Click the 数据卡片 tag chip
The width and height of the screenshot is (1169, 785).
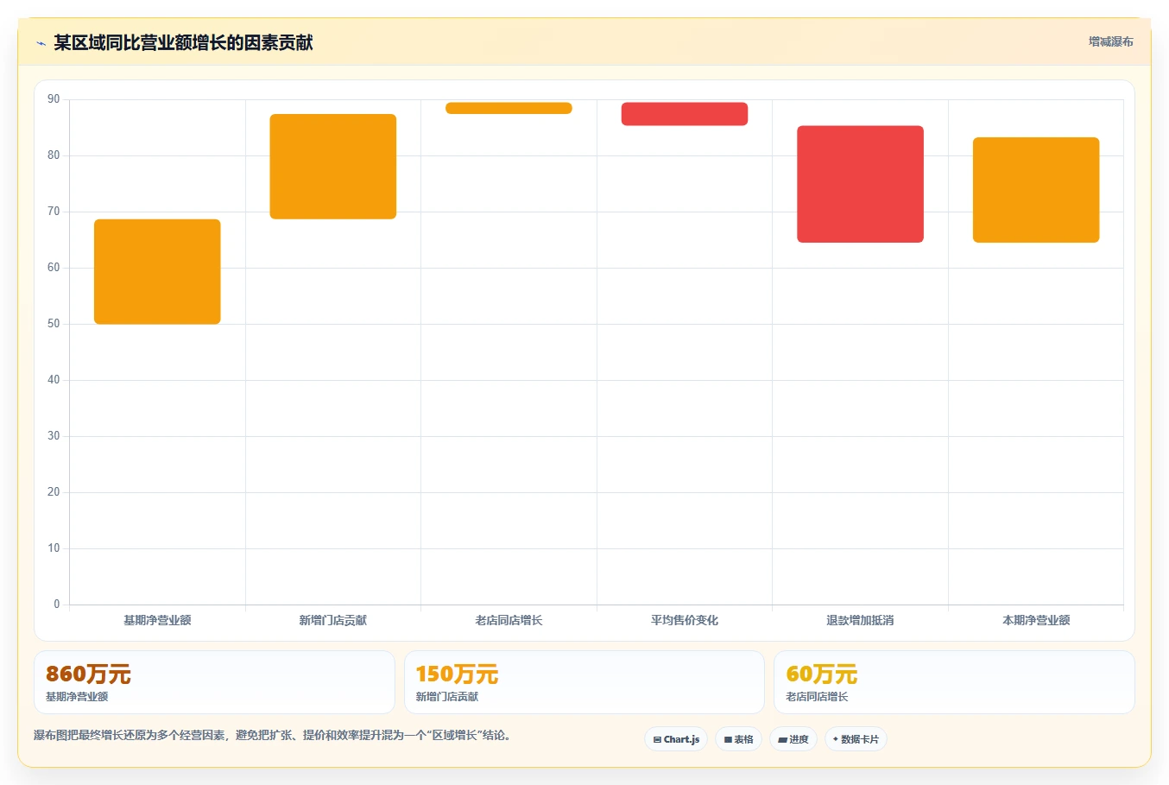tap(856, 739)
